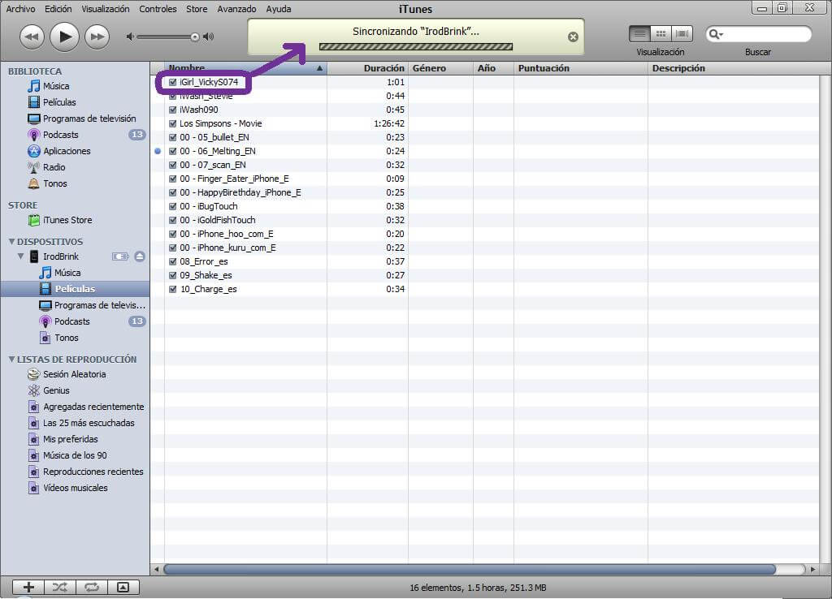Cancel sync with the X button

573,37
